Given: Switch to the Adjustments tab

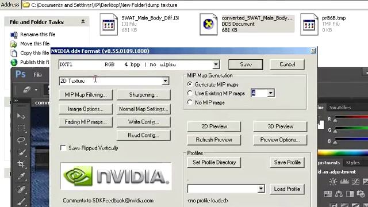Looking at the screenshot, I should click(329, 162).
